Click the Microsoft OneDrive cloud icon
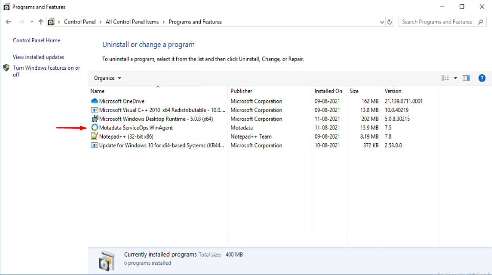Image resolution: width=492 pixels, height=275 pixels. click(x=95, y=101)
